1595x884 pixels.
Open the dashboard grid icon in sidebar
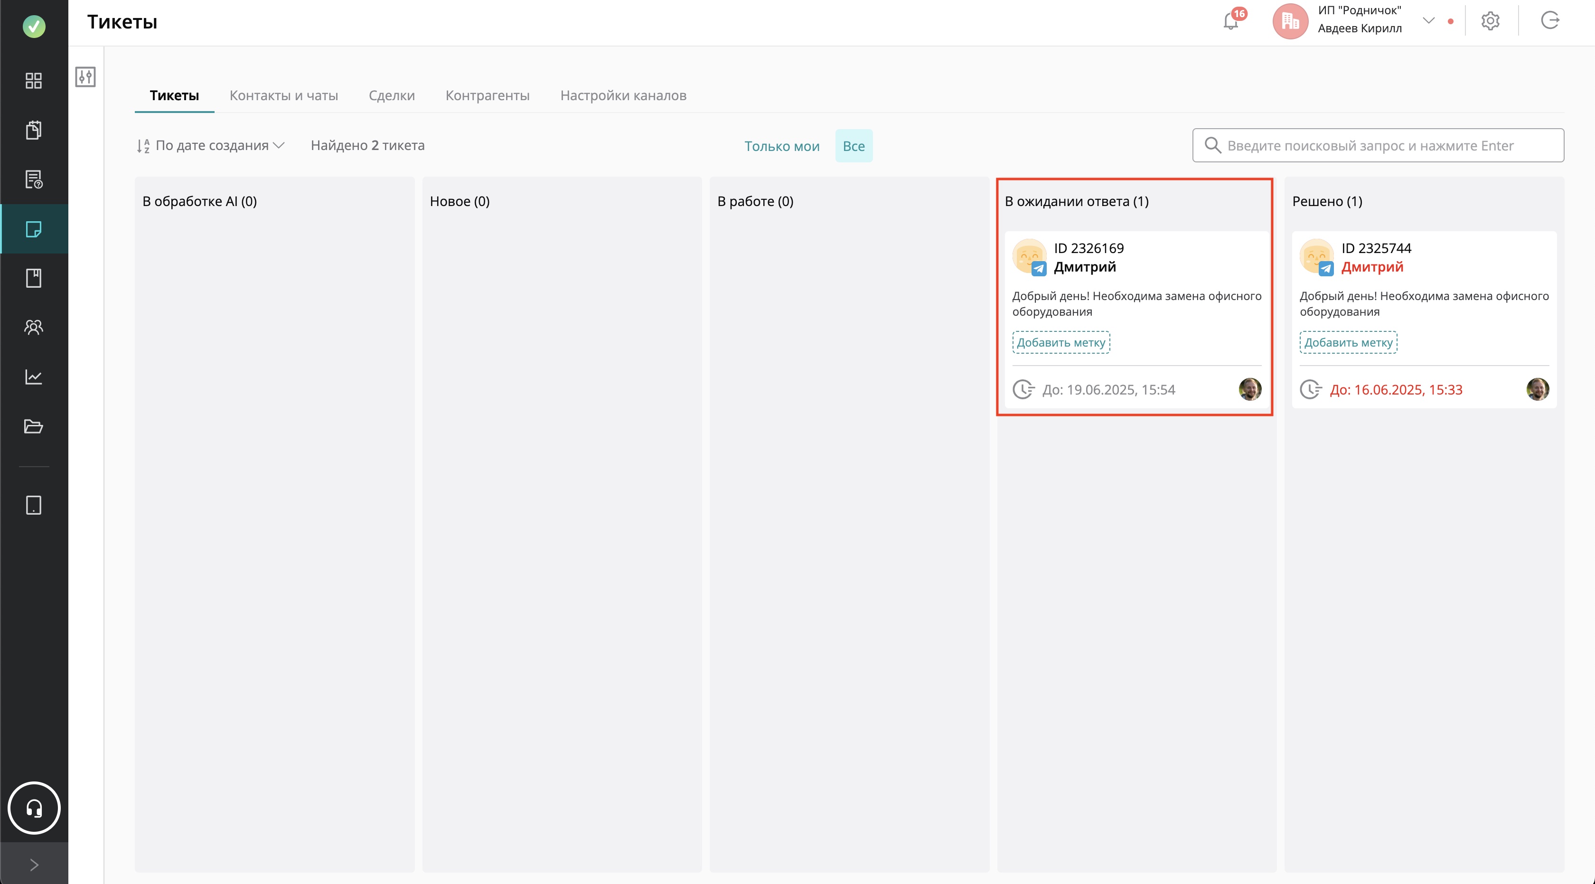(33, 81)
